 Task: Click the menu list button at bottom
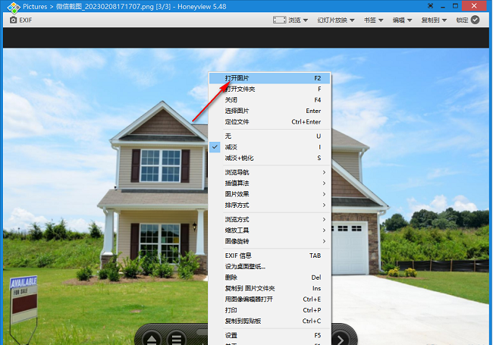coord(176,338)
